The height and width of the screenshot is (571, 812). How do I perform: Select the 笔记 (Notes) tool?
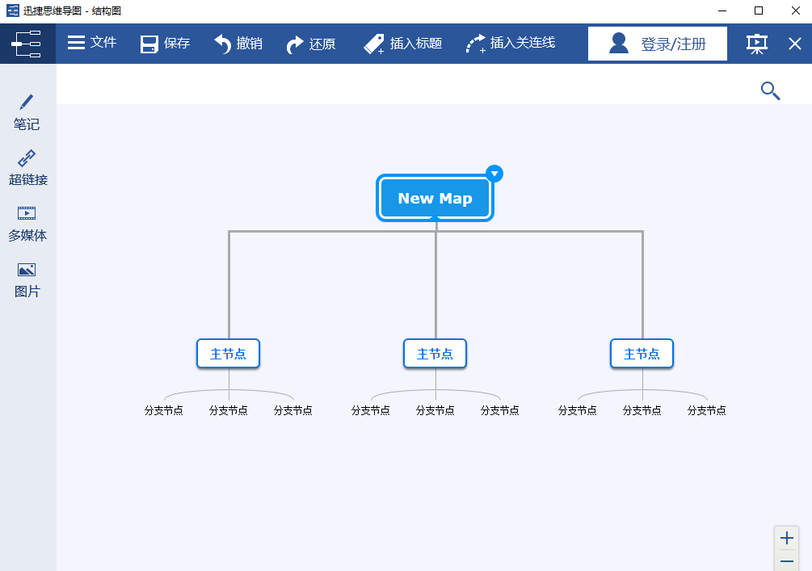27,113
